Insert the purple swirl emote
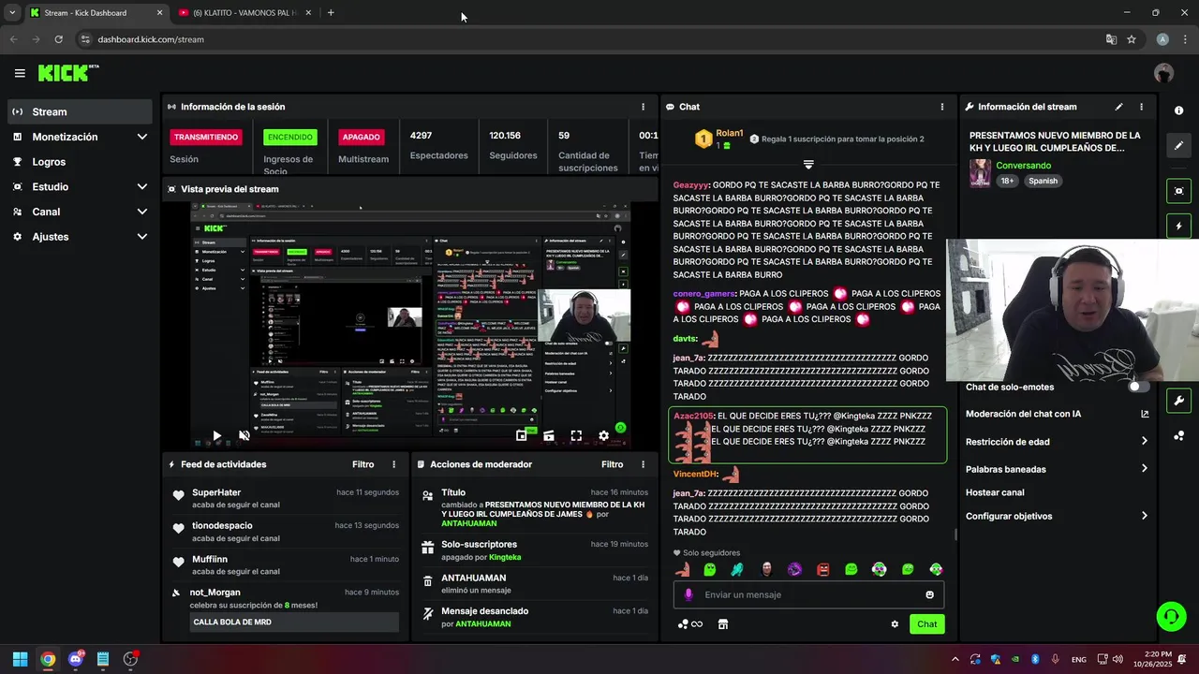This screenshot has width=1199, height=674. 794,569
